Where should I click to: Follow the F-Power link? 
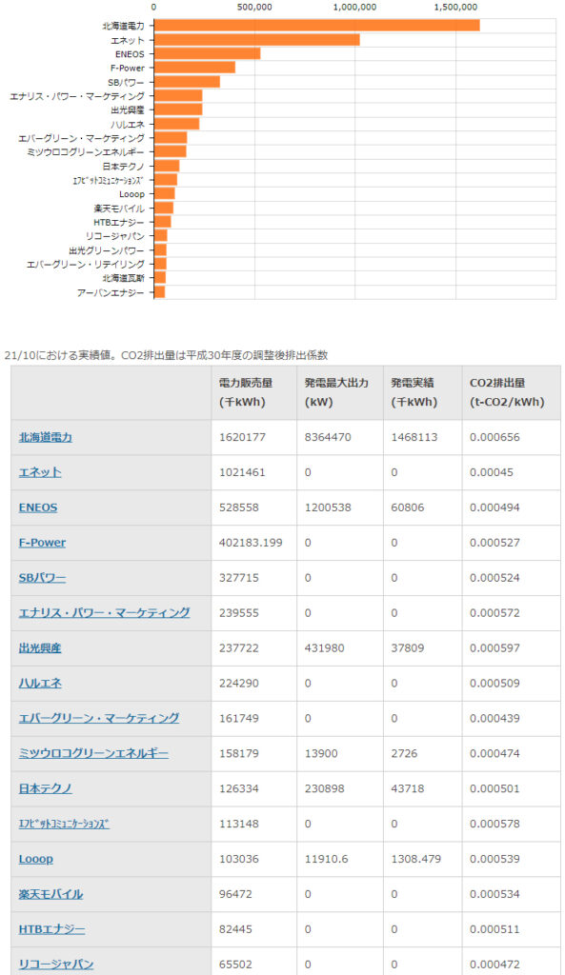42,542
